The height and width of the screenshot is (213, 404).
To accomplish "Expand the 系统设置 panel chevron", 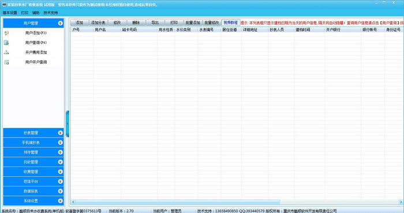I will tap(60, 201).
